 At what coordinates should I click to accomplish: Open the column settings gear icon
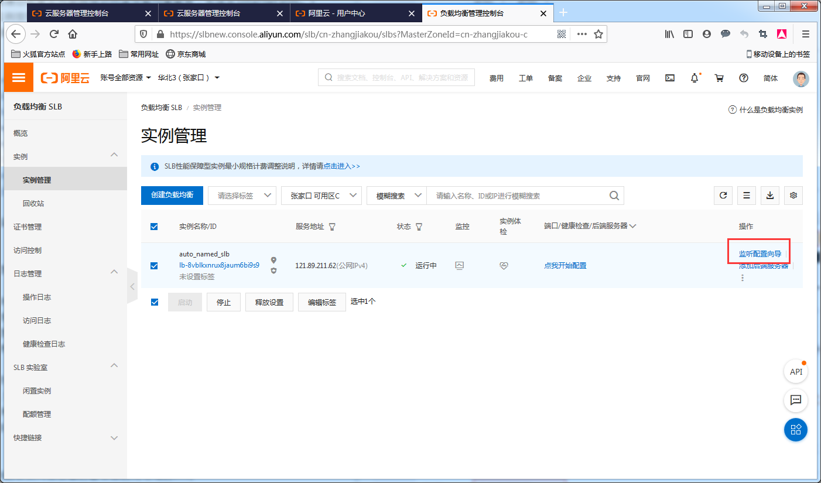(x=793, y=195)
